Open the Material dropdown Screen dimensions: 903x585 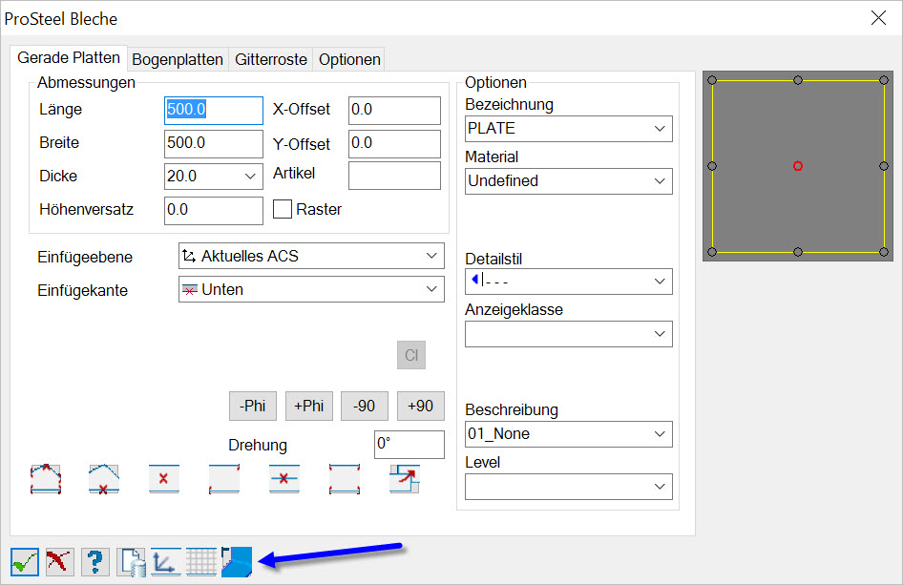coord(568,180)
